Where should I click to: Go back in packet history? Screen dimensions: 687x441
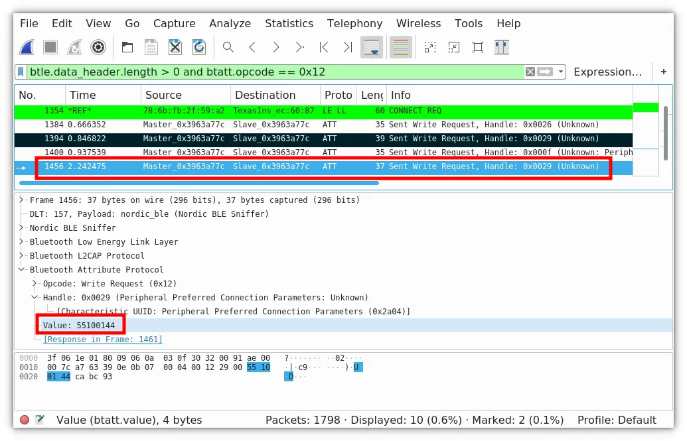(x=252, y=47)
